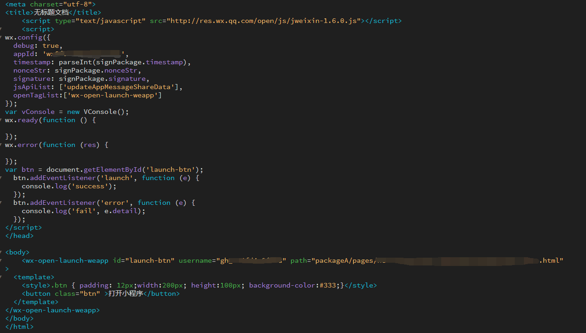This screenshot has height=333, width=586.
Task: Click console.log('success') statement
Action: tap(69, 186)
